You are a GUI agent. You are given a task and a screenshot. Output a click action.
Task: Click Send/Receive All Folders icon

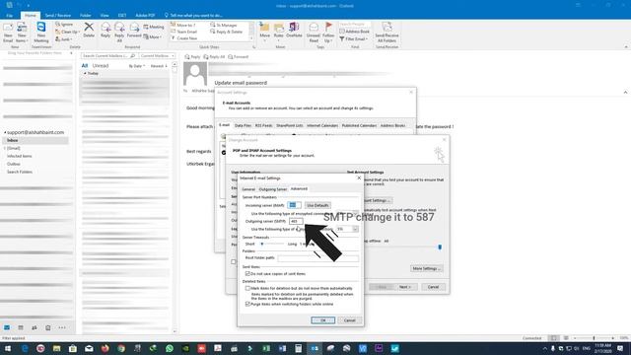click(x=386, y=33)
